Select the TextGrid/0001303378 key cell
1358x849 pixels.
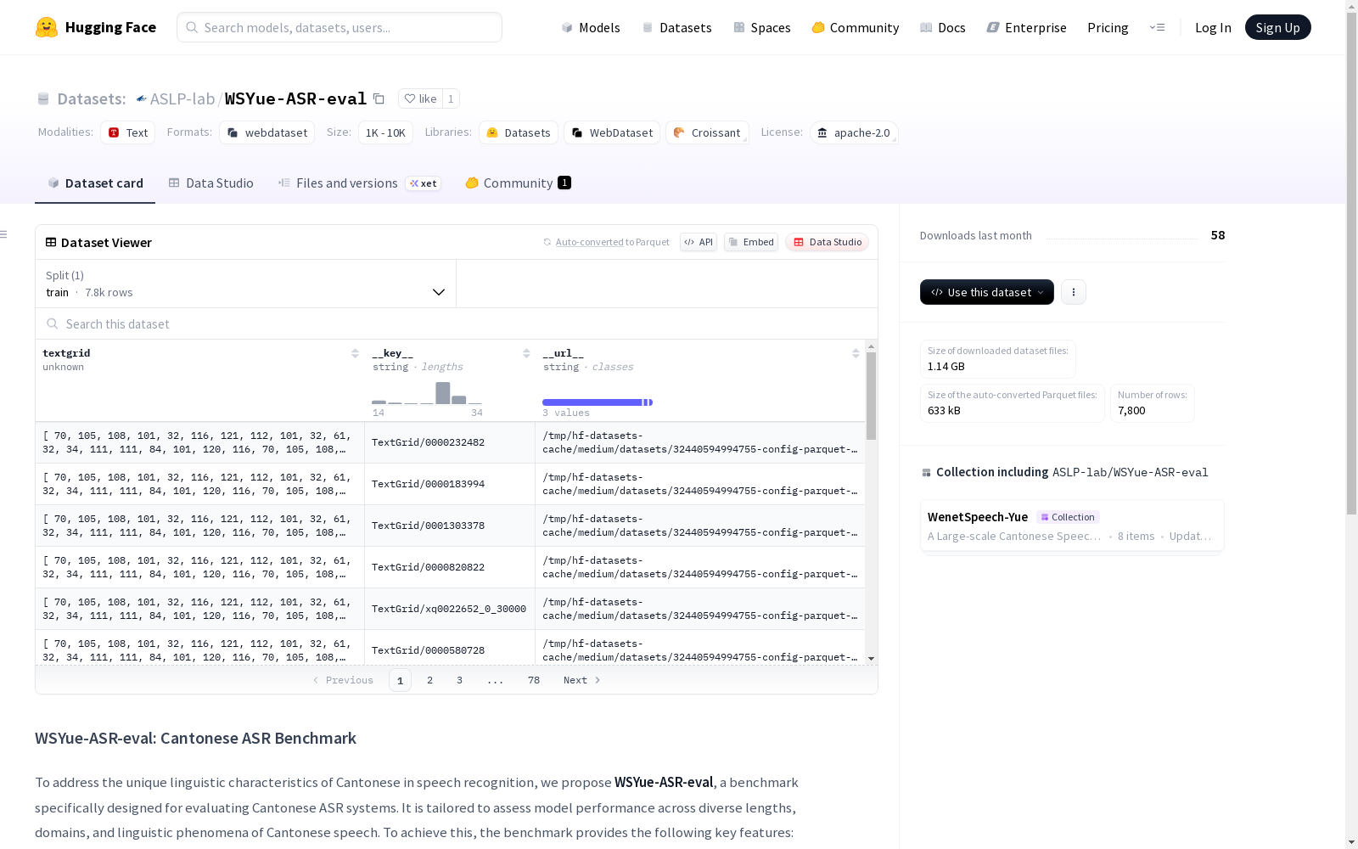[x=450, y=526]
